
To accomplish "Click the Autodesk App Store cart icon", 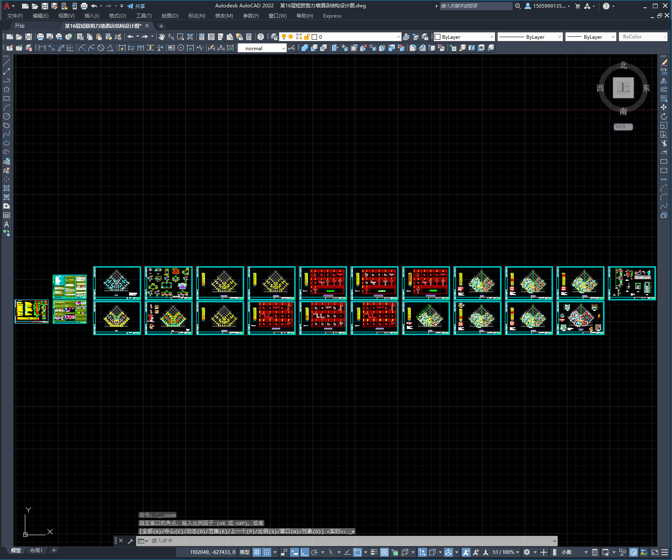I will pos(578,6).
